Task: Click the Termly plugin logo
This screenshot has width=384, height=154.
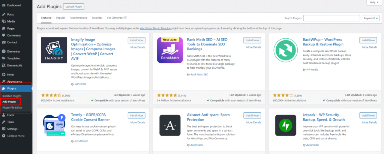Action: [x=54, y=125]
